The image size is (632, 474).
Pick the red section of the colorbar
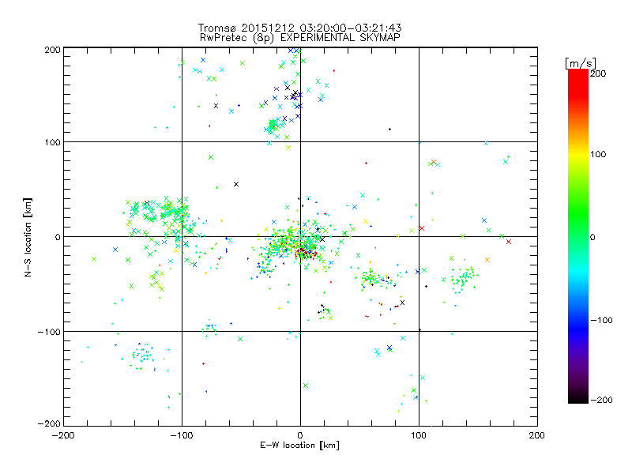[578, 83]
